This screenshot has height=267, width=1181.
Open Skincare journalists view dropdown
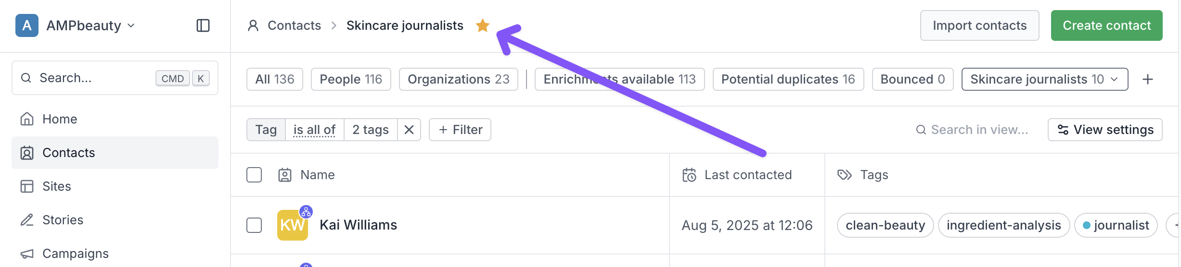tap(1045, 79)
